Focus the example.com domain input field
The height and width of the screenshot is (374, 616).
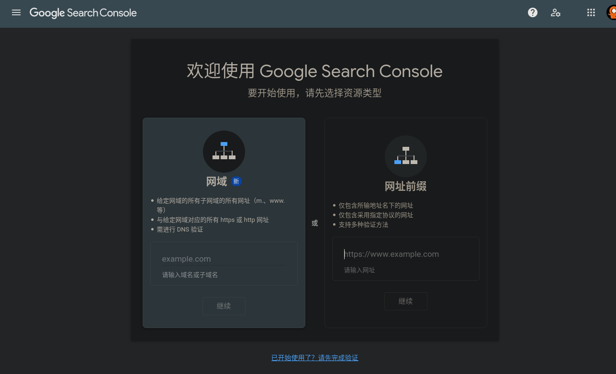tap(224, 259)
